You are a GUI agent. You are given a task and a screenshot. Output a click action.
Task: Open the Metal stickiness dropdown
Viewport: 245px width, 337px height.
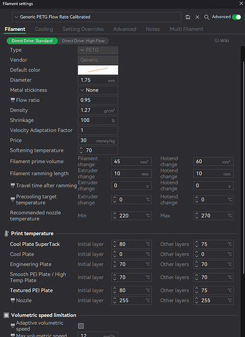coord(98,90)
